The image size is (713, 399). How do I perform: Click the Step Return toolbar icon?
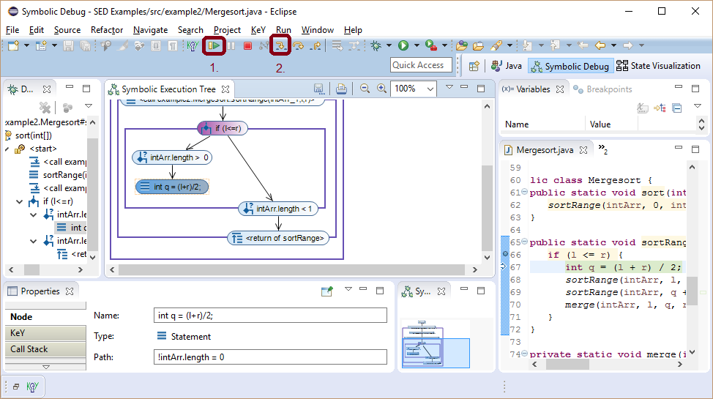[316, 45]
